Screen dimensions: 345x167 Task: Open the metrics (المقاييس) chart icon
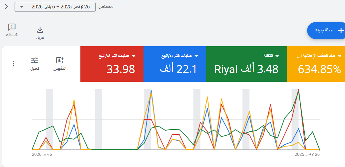click(60, 60)
